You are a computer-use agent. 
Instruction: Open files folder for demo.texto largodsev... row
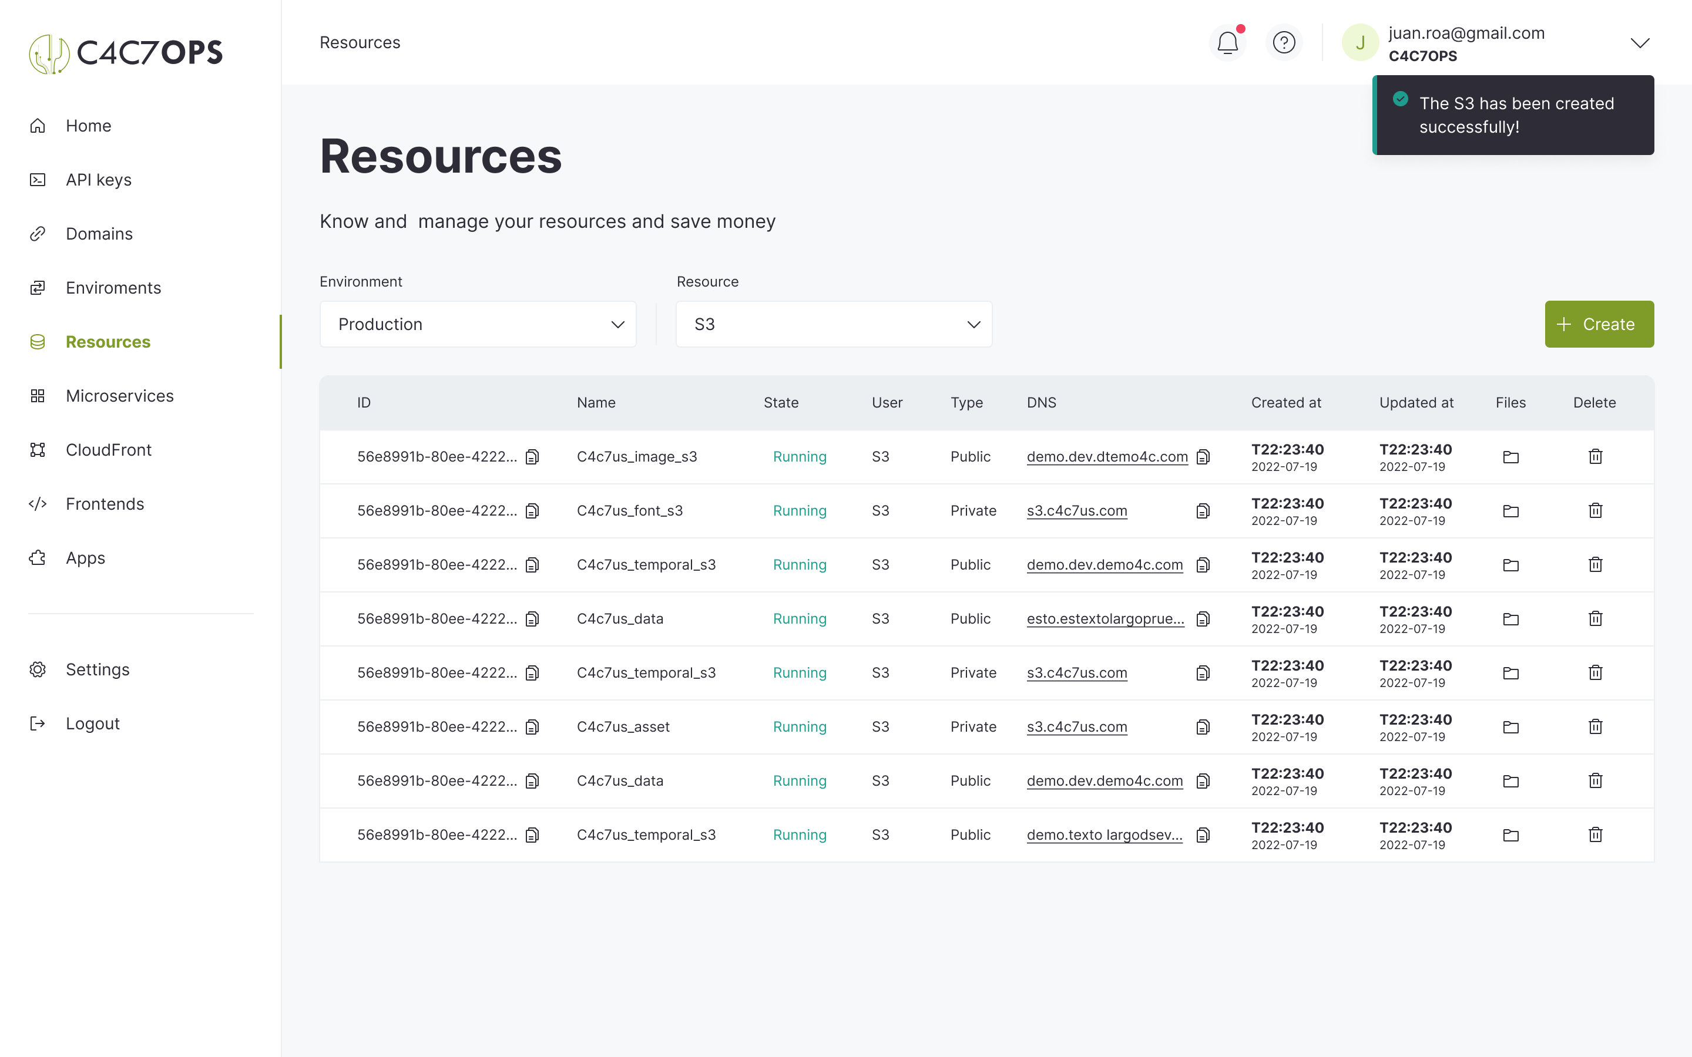click(x=1510, y=834)
